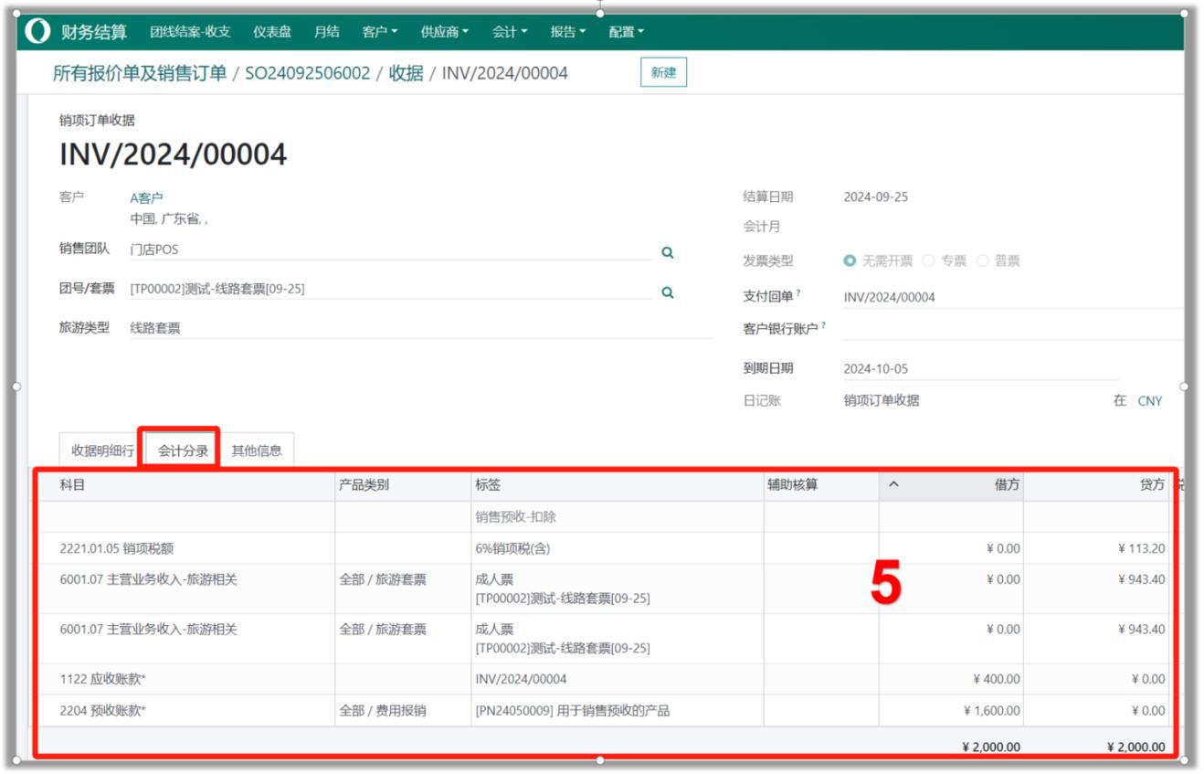
Task: Switch to the 其他信息 tab
Action: coord(257,451)
